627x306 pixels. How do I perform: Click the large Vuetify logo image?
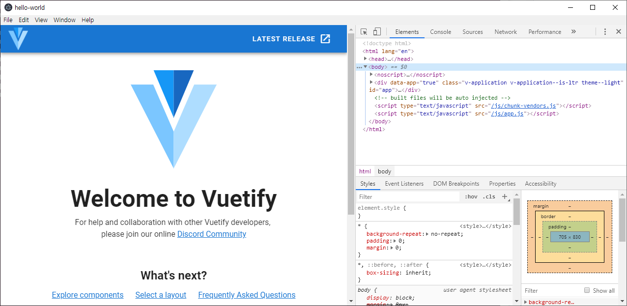pyautogui.click(x=173, y=119)
